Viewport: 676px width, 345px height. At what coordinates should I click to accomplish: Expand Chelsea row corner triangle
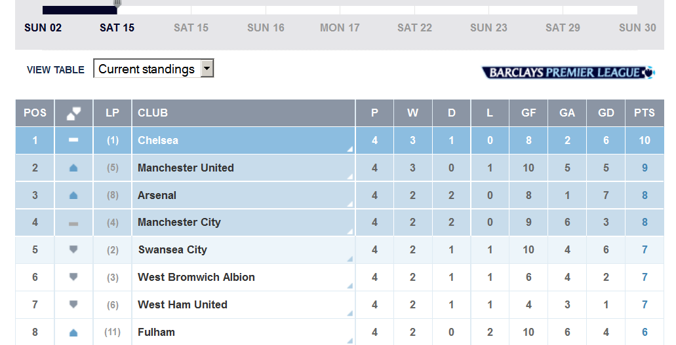click(x=349, y=149)
